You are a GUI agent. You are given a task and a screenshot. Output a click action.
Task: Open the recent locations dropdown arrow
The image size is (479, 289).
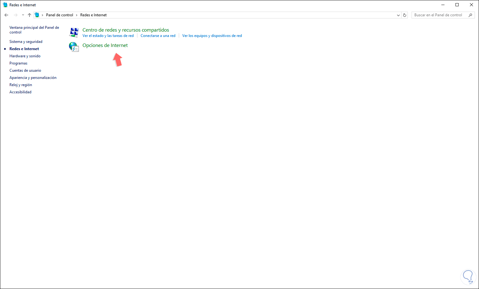[23, 15]
